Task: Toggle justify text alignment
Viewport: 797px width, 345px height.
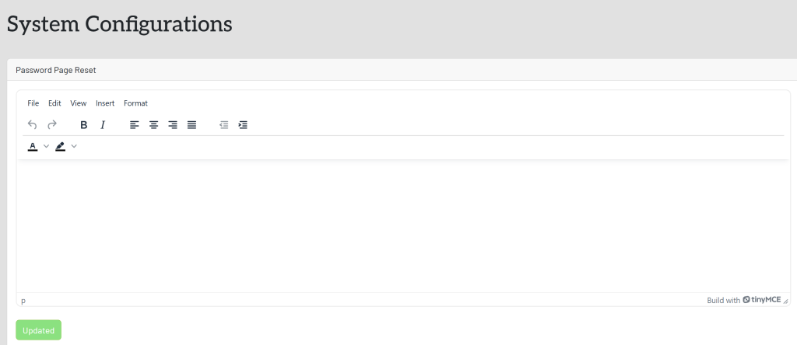Action: pos(192,124)
